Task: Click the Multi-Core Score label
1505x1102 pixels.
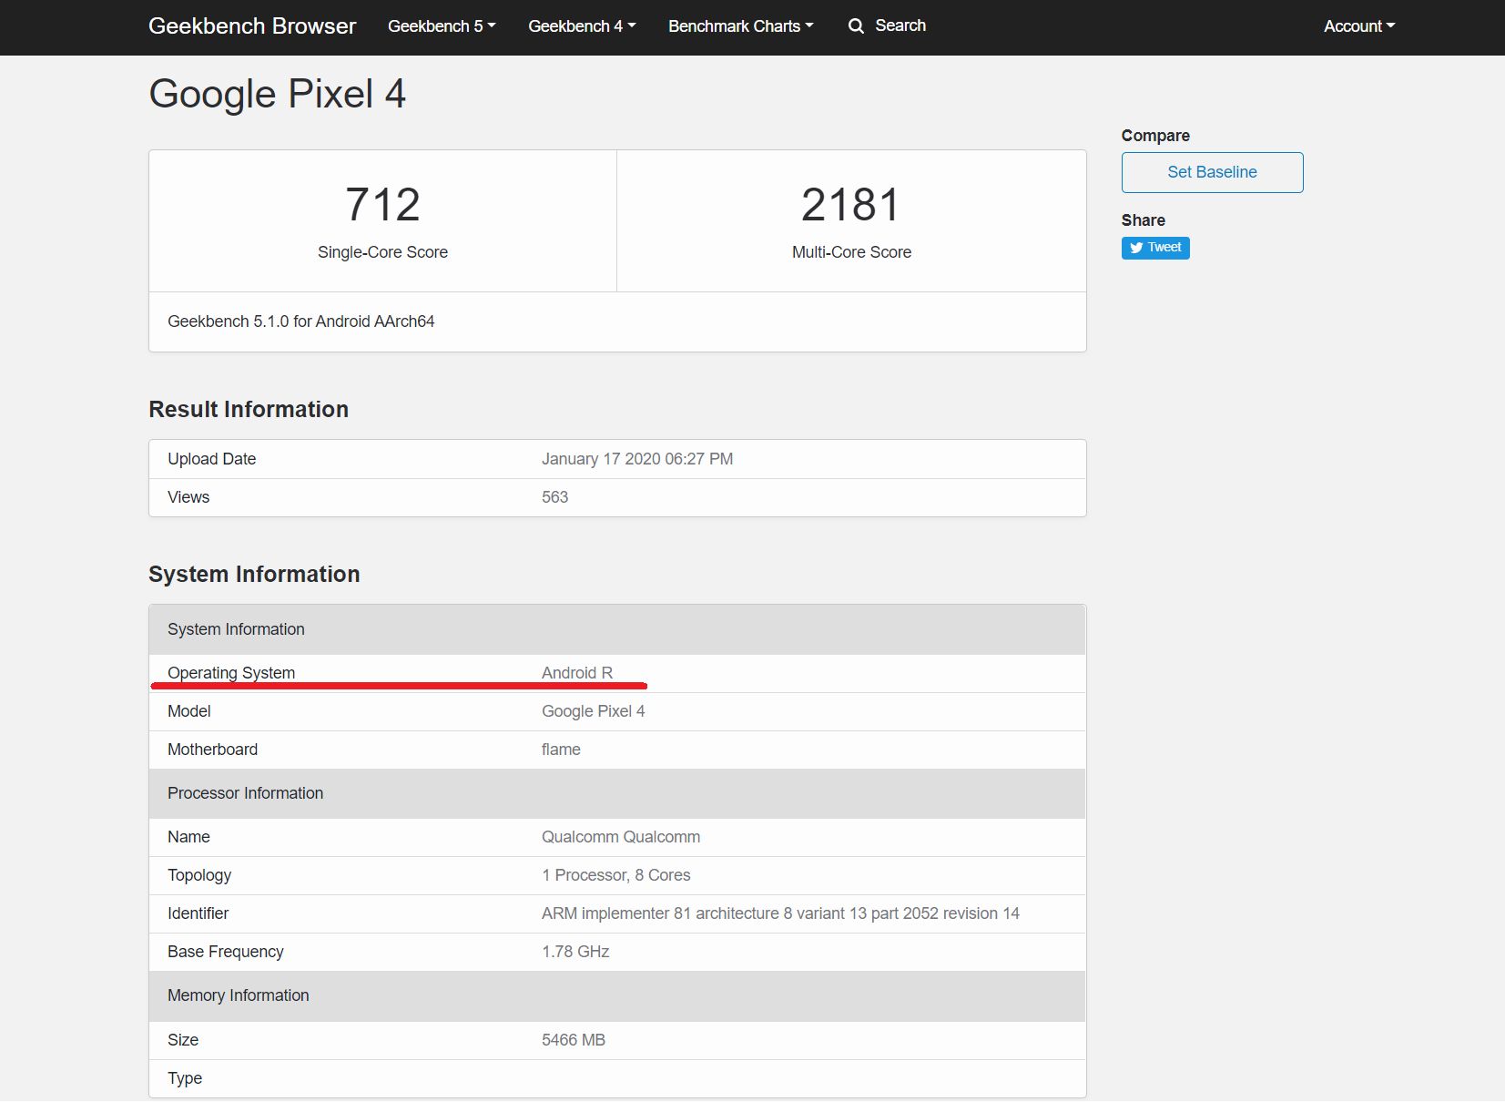Action: coord(851,252)
